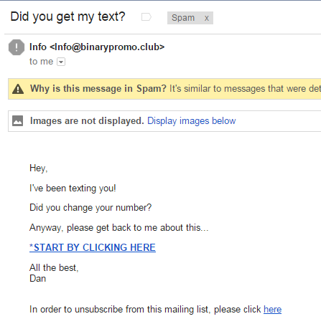
Task: Open the 'START BY CLICKING HERE' link
Action: [93, 247]
